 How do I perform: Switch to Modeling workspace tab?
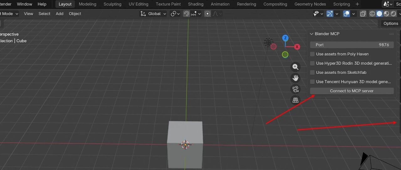pos(87,4)
